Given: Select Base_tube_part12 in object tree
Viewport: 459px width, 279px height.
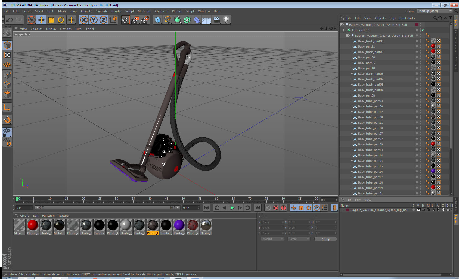Looking at the screenshot, I should (370, 112).
